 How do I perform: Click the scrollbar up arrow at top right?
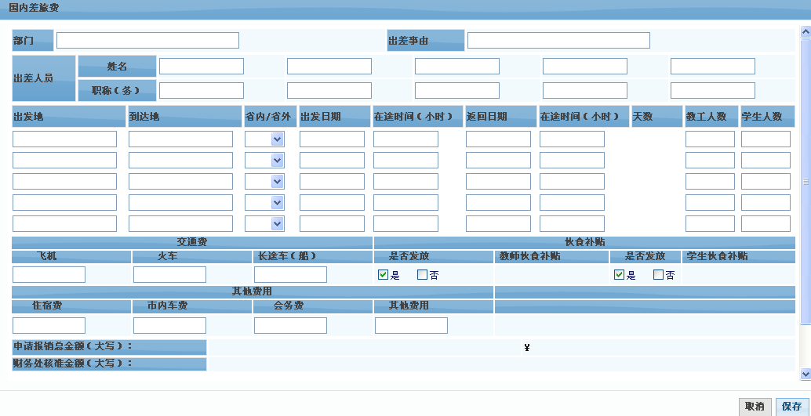(x=805, y=33)
